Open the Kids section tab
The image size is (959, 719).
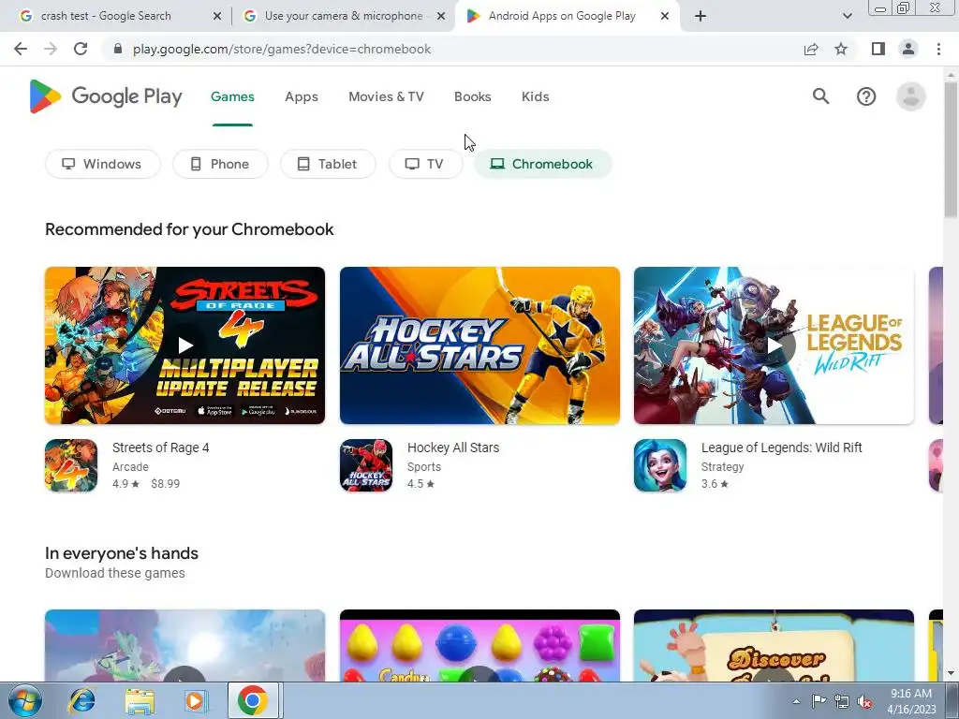[x=535, y=96]
